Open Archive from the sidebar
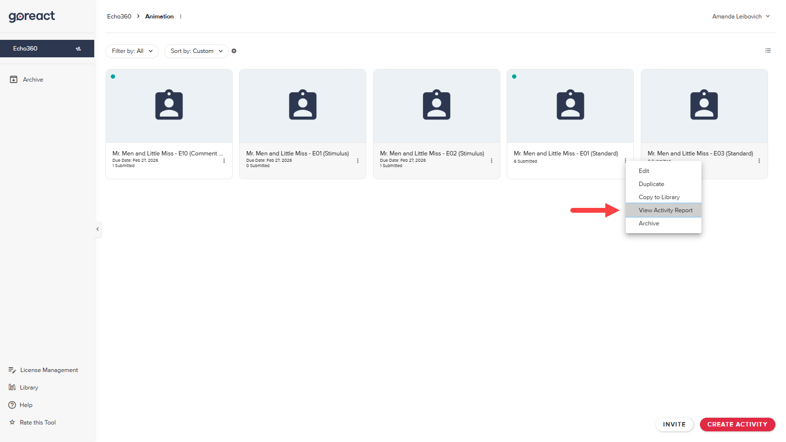 click(x=33, y=79)
